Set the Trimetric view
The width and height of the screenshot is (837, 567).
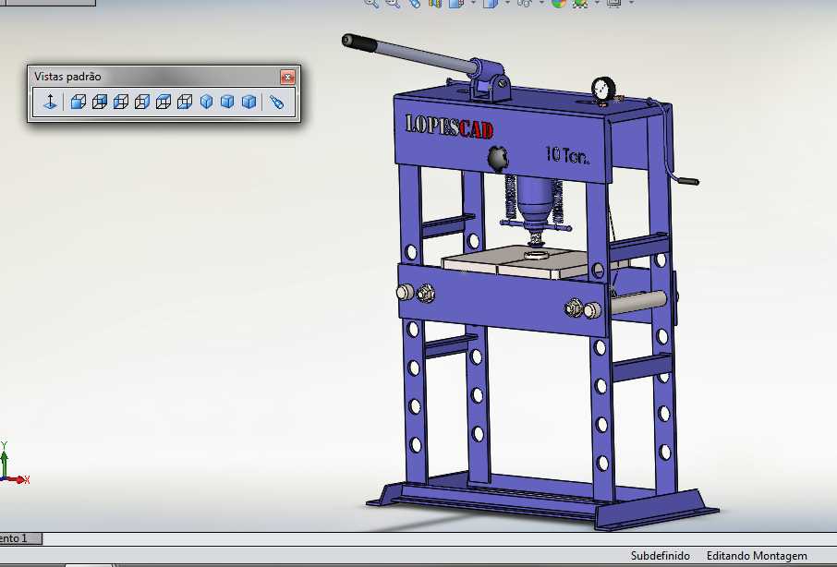(x=227, y=102)
